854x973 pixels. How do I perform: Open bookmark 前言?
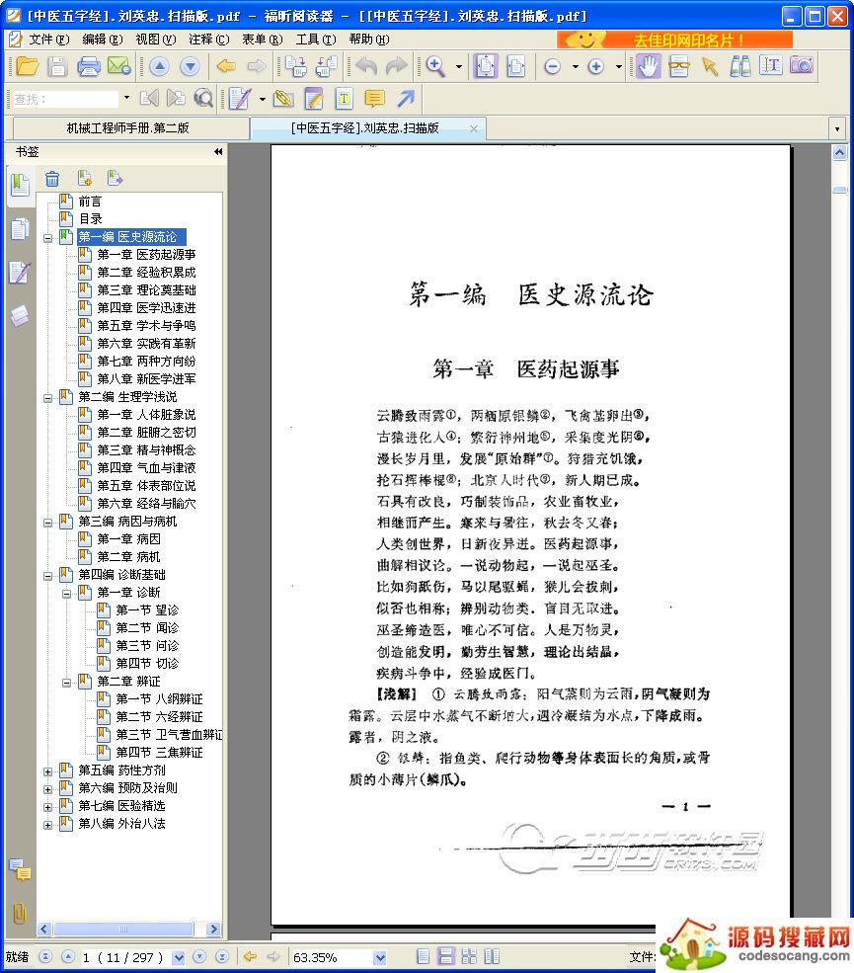90,202
